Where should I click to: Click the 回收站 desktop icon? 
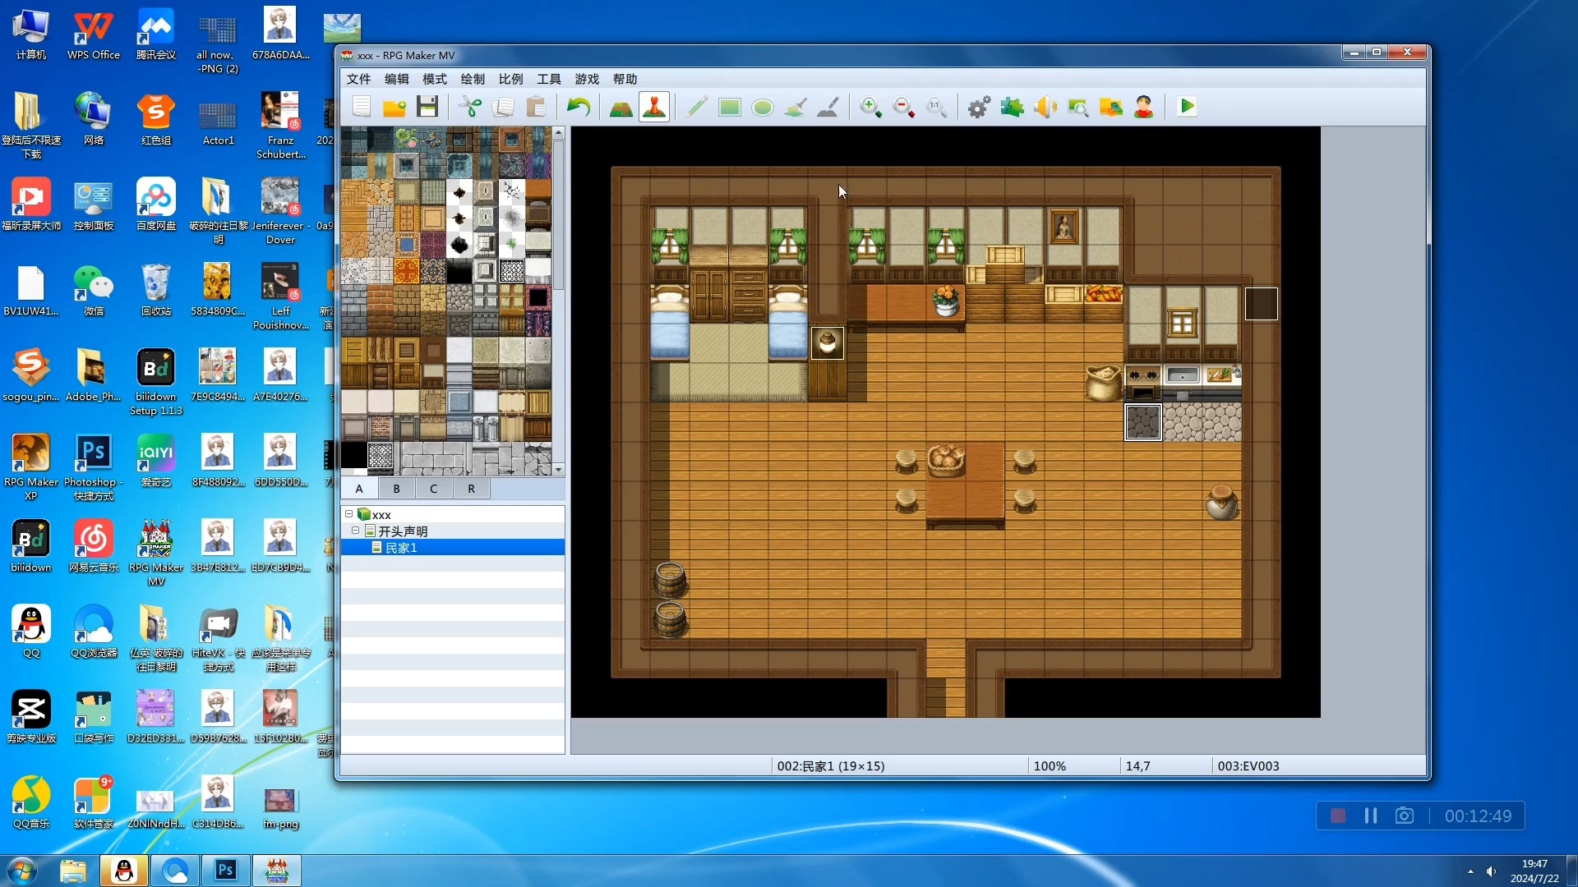[x=156, y=290]
